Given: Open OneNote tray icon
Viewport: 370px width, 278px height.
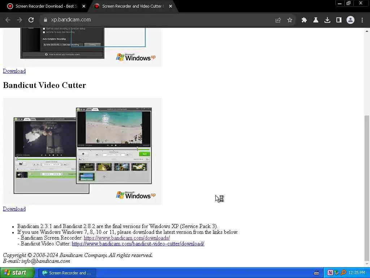Looking at the screenshot, I should pyautogui.click(x=330, y=273).
